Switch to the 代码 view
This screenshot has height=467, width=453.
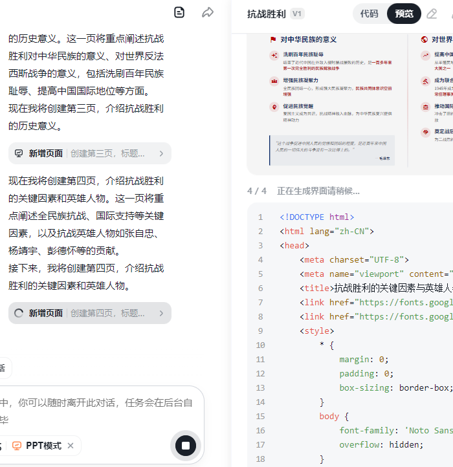(x=370, y=14)
